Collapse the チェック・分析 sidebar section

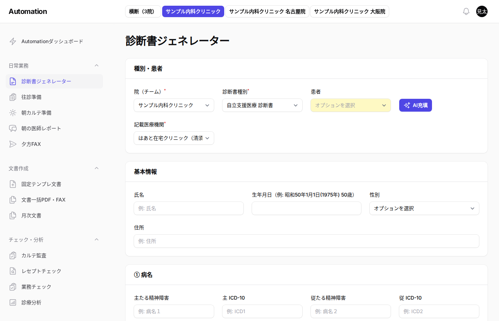click(97, 240)
